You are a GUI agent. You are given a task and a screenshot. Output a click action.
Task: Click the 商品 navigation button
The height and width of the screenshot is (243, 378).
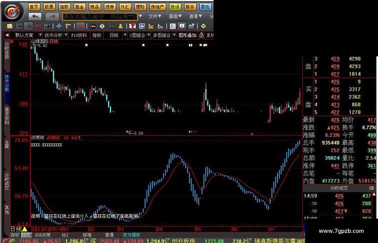tap(94, 7)
